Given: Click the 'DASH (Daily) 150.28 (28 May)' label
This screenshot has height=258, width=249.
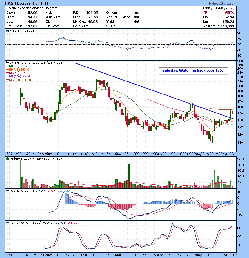Looking at the screenshot, I should tap(36, 63).
